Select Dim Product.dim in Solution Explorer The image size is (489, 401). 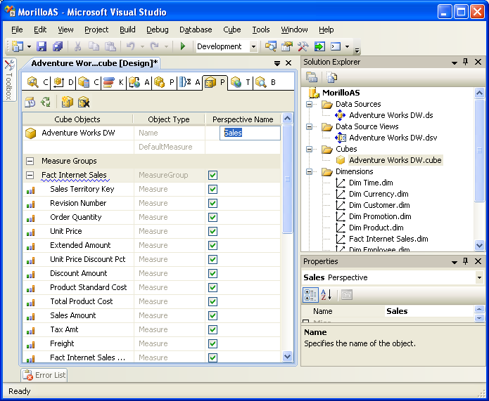[376, 228]
